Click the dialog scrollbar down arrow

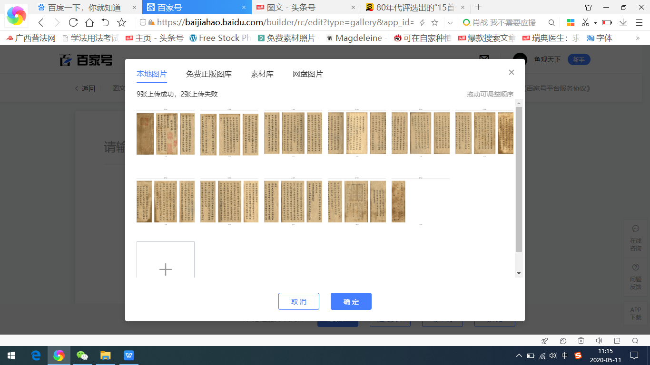point(519,273)
